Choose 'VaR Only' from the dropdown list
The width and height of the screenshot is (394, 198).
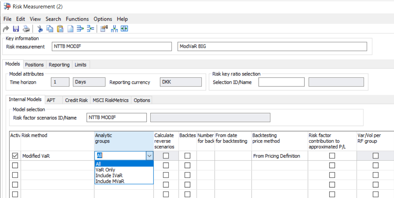pos(105,170)
